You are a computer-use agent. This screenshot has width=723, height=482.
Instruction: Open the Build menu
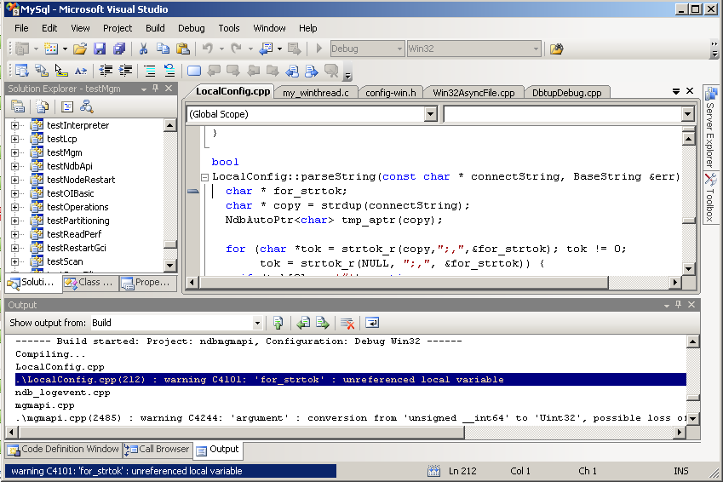[x=155, y=28]
